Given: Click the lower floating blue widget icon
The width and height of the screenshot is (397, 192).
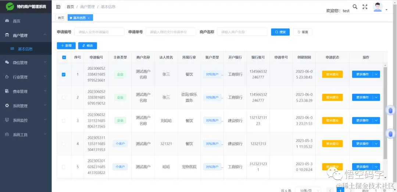Looking at the screenshot, I should (391, 133).
